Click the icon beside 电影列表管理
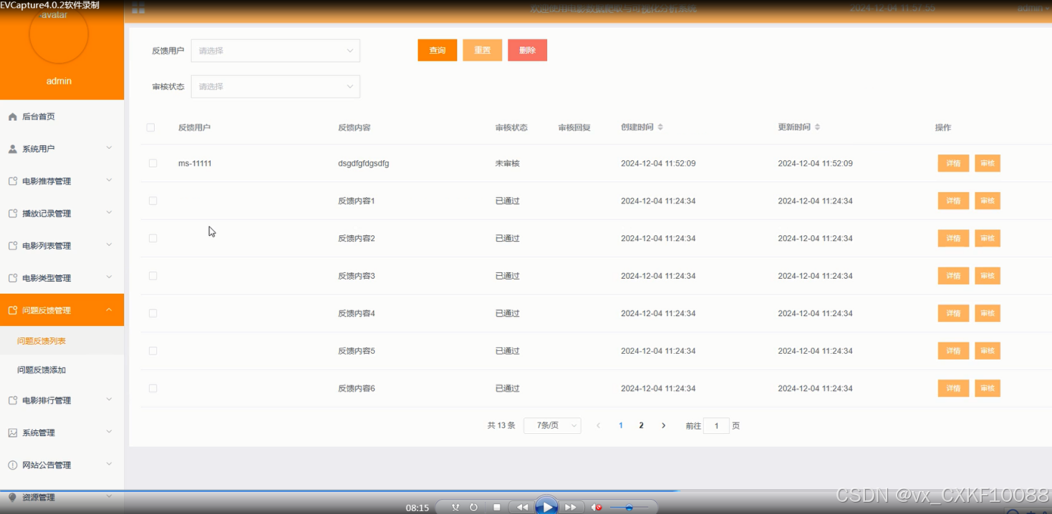Viewport: 1052px width, 514px height. pos(12,245)
